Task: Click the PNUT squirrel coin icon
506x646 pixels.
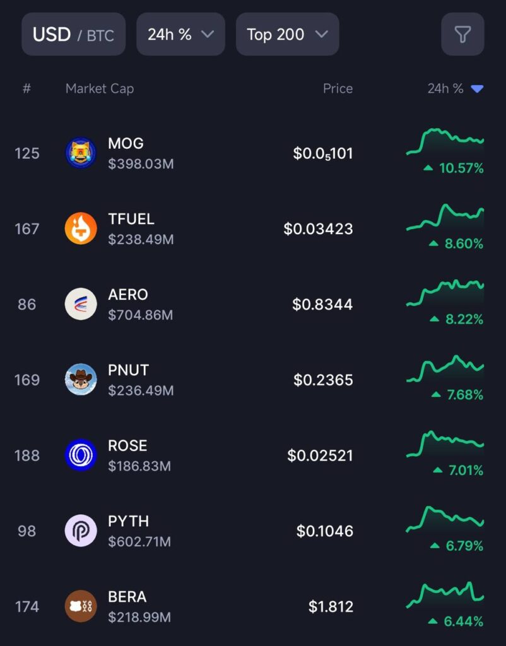Action: (81, 380)
